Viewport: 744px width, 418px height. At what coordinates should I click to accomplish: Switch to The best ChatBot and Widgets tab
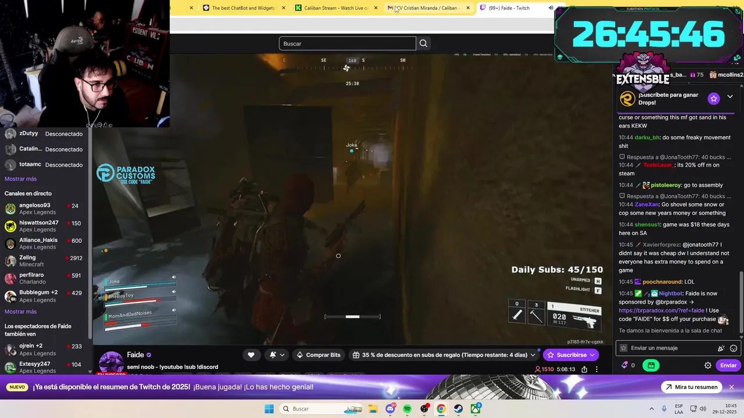pos(243,8)
